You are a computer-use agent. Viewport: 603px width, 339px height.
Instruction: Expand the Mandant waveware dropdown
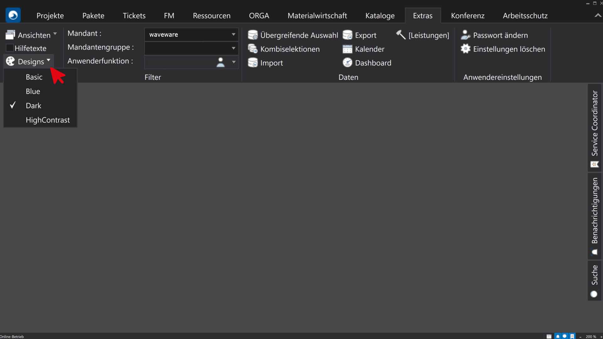233,35
